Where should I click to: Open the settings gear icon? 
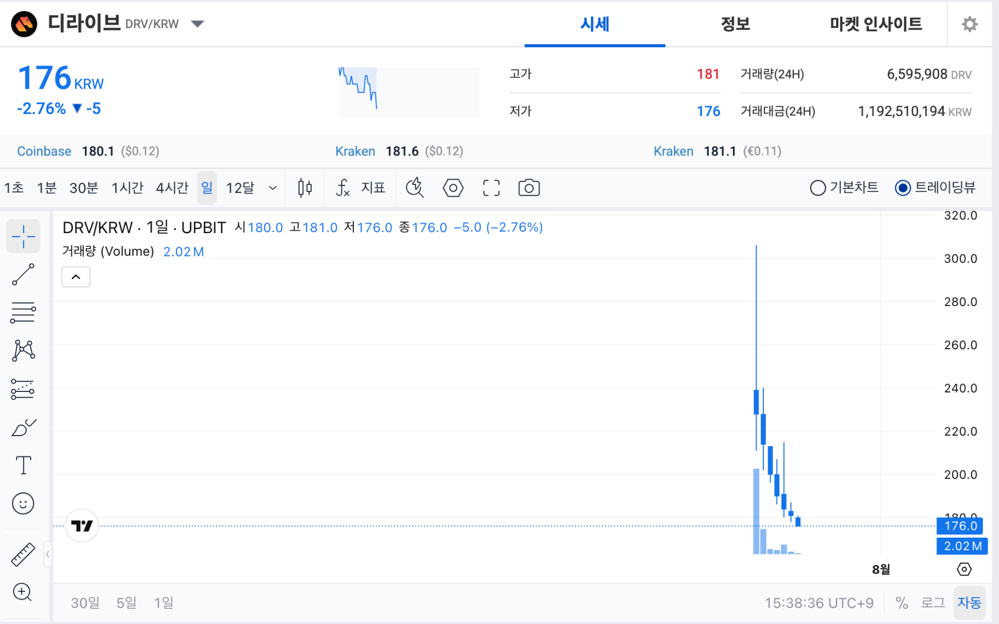point(969,24)
